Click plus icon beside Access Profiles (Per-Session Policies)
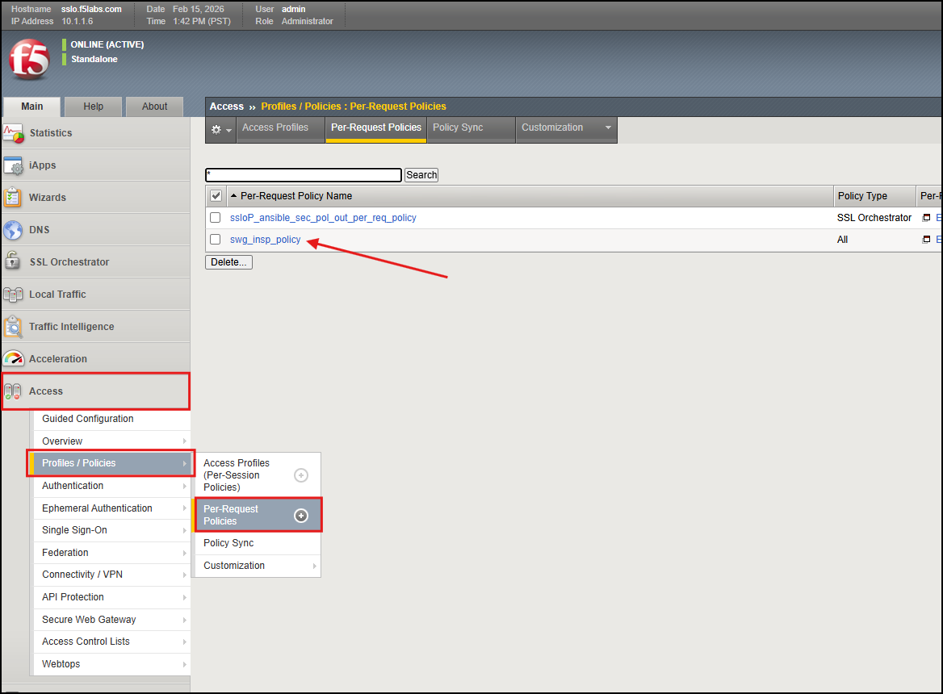The width and height of the screenshot is (943, 694). coord(300,475)
